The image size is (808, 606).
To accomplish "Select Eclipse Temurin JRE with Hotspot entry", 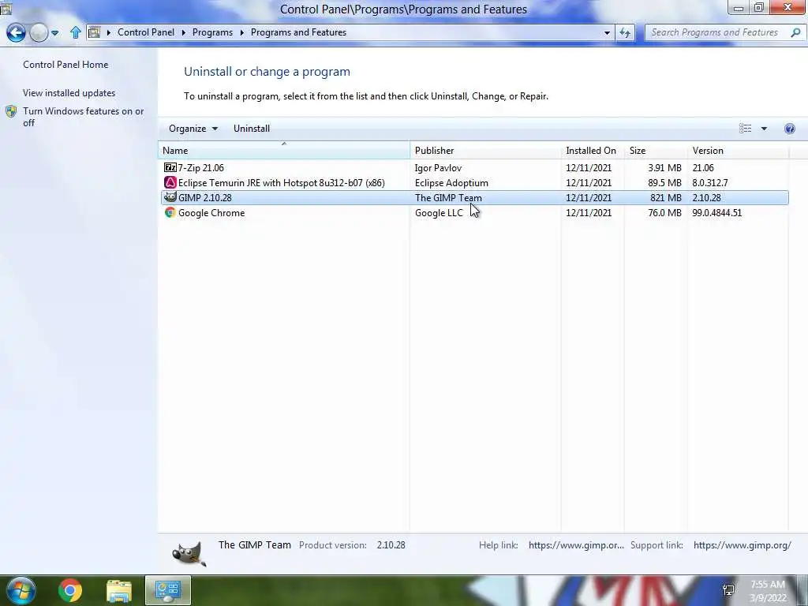I will point(474,182).
